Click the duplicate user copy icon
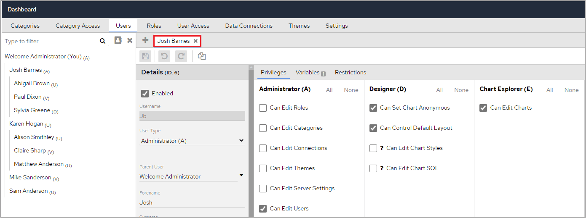 [202, 56]
